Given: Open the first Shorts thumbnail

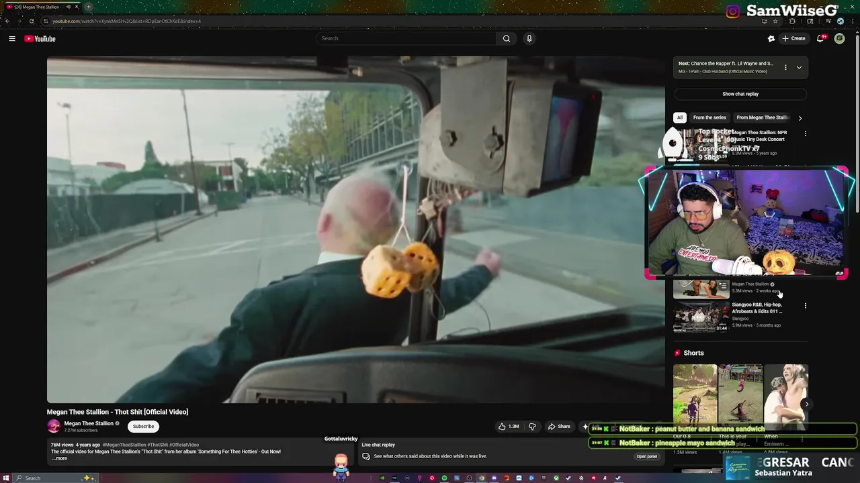Looking at the screenshot, I should [695, 393].
